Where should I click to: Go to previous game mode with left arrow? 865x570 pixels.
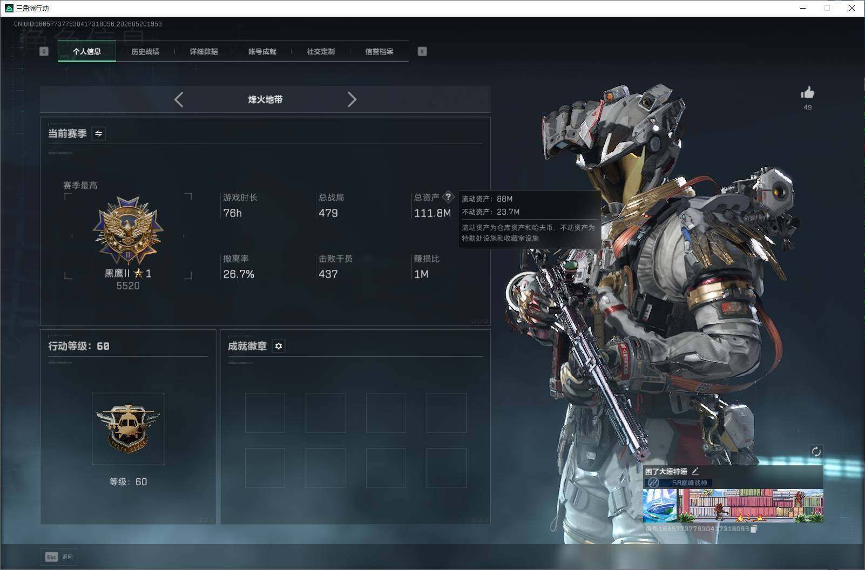(179, 99)
